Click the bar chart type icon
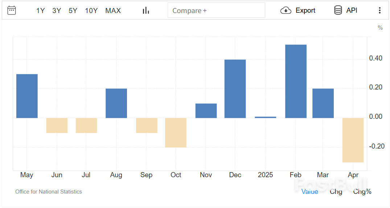The width and height of the screenshot is (390, 208). point(146,11)
